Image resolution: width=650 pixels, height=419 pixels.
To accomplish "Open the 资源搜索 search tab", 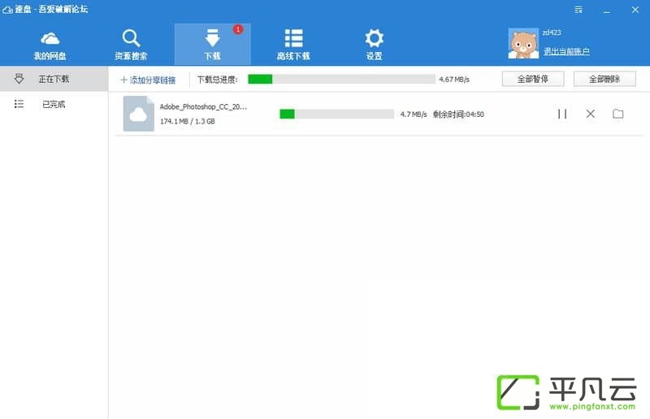I will 131,45.
